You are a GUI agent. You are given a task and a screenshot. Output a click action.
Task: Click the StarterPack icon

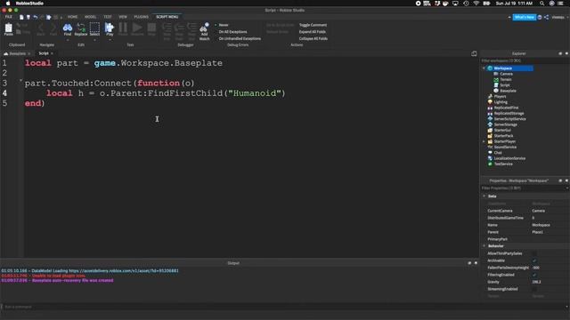490,136
